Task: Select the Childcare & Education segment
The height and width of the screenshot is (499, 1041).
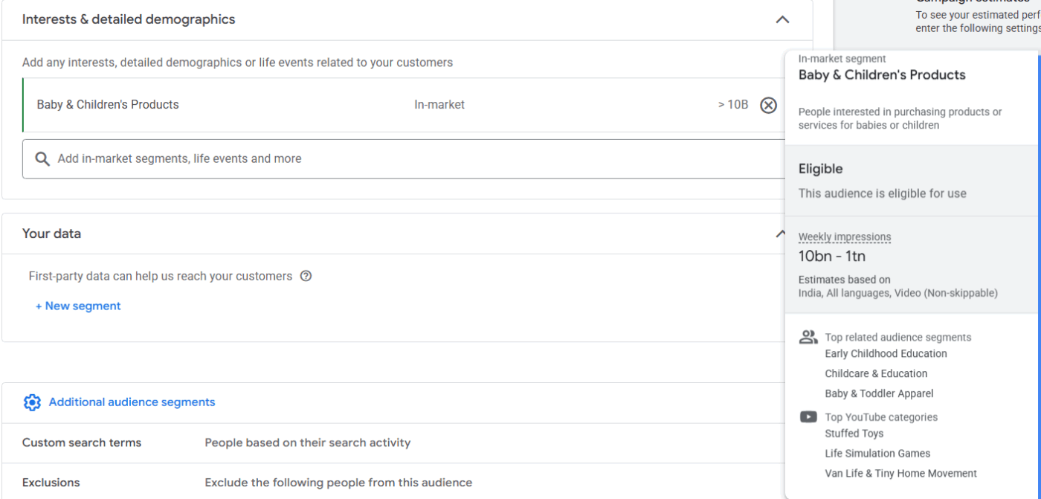Action: click(877, 373)
